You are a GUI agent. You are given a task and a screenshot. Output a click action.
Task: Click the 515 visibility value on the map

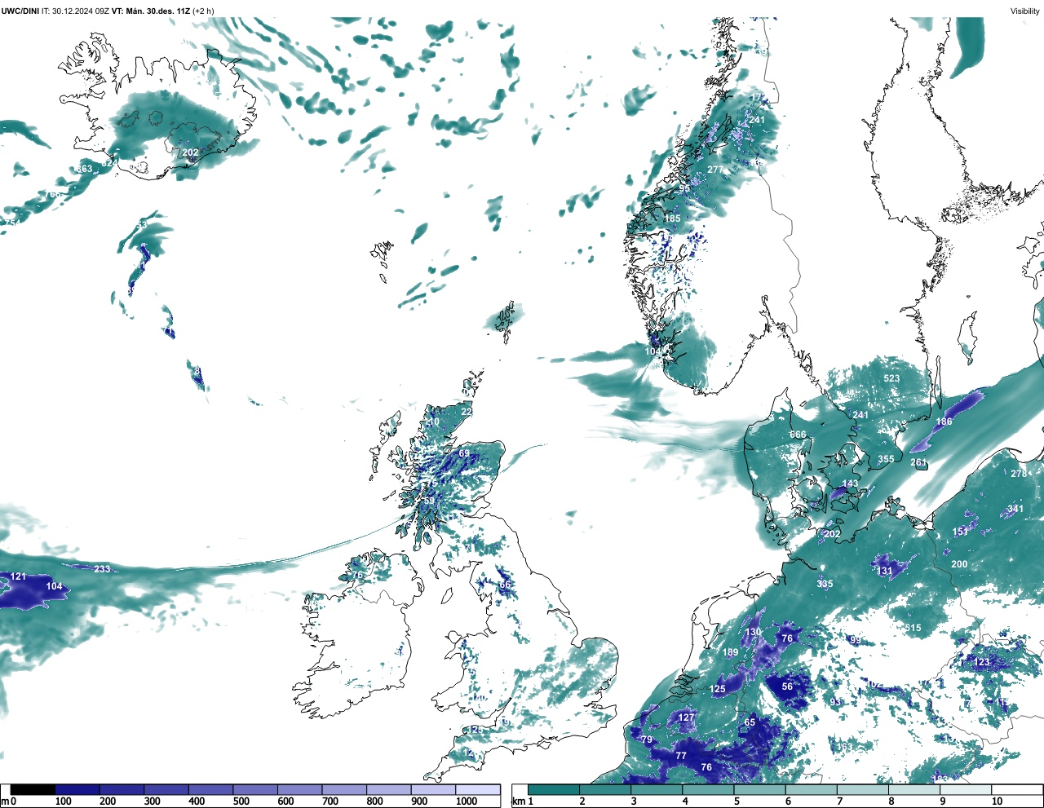click(x=913, y=628)
